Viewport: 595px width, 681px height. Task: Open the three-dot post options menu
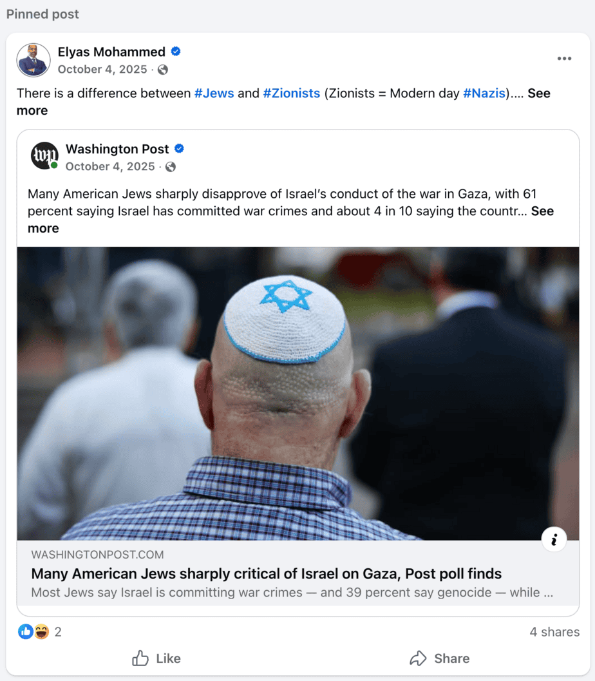click(564, 59)
